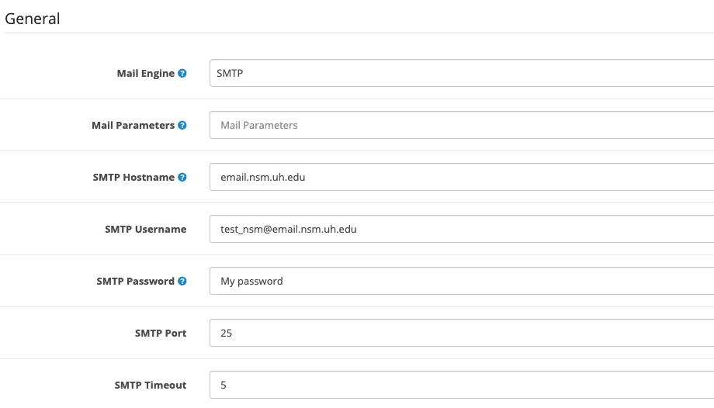This screenshot has width=714, height=408.
Task: Click into the SMTP Password field
Action: [462, 281]
